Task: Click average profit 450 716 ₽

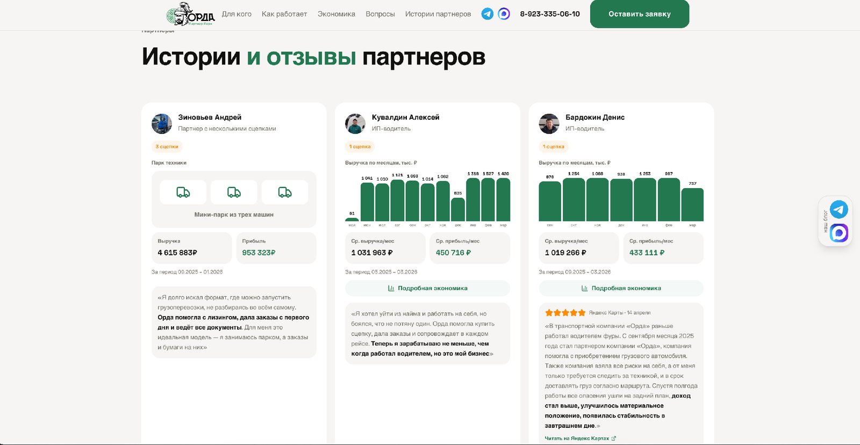Action: (x=453, y=253)
